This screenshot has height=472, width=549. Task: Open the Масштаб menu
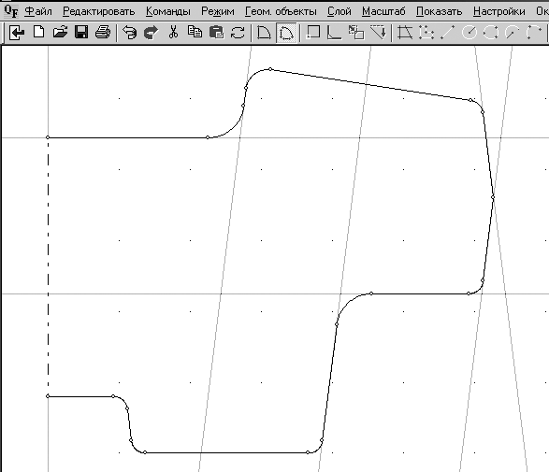383,11
